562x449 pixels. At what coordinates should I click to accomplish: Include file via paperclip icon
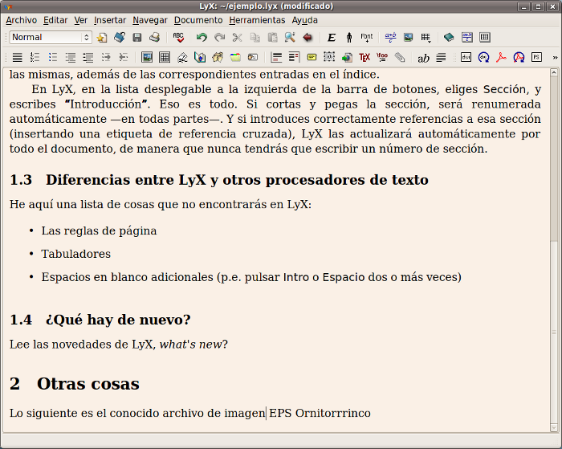[400, 57]
